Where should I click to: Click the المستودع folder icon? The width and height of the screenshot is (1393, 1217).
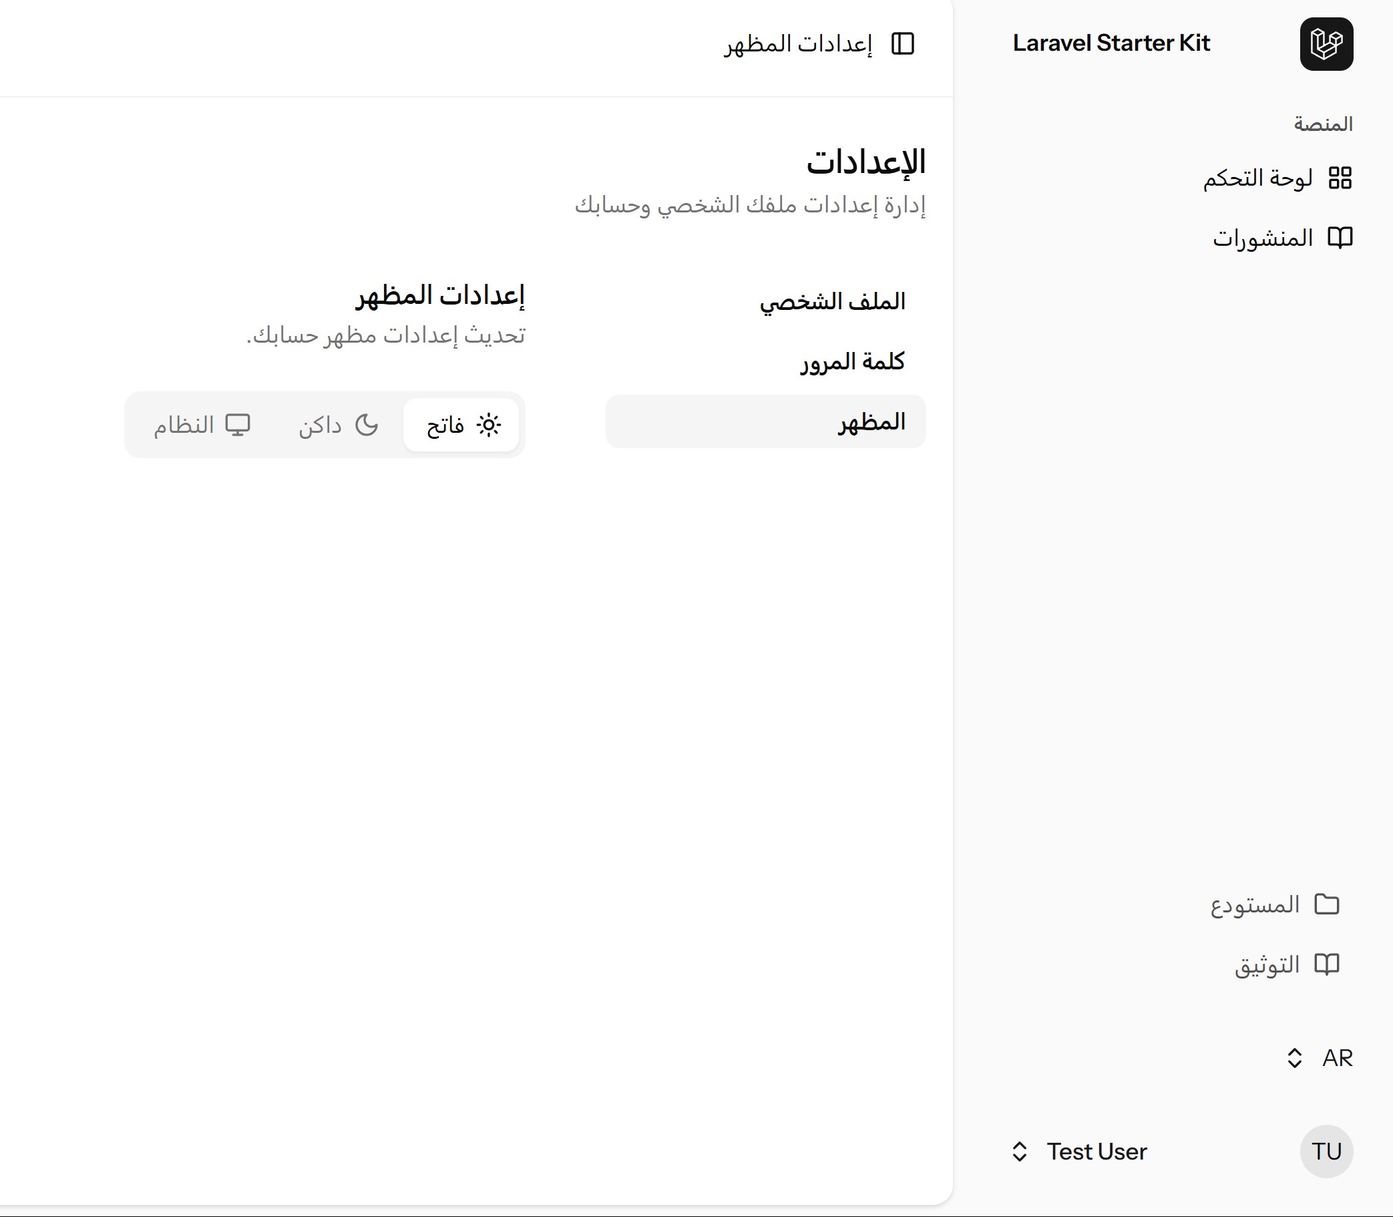1326,904
